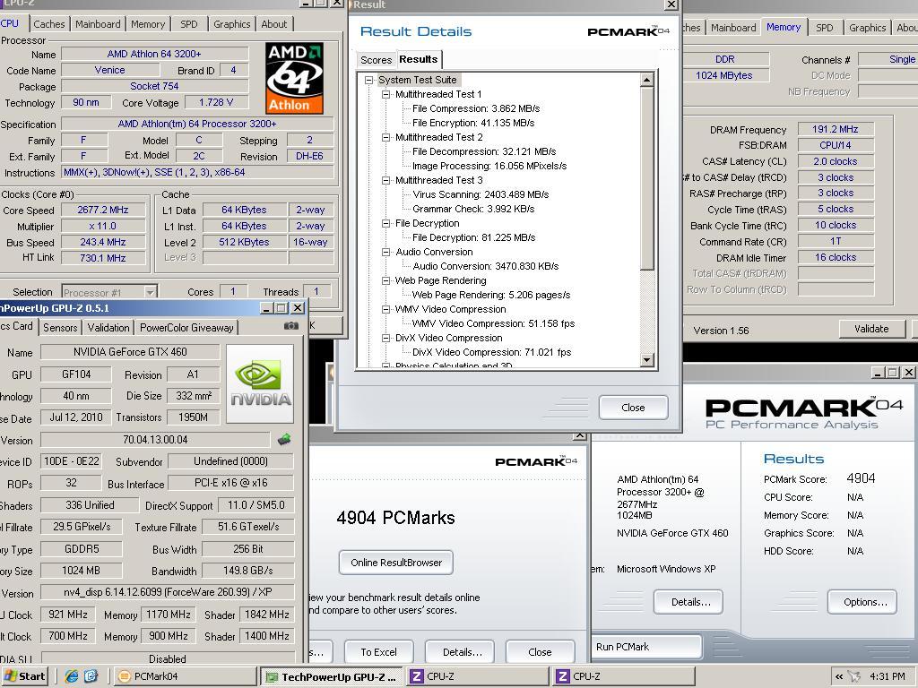Show hidden system tray icons
Viewport: 918px width, 688px height.
839,676
